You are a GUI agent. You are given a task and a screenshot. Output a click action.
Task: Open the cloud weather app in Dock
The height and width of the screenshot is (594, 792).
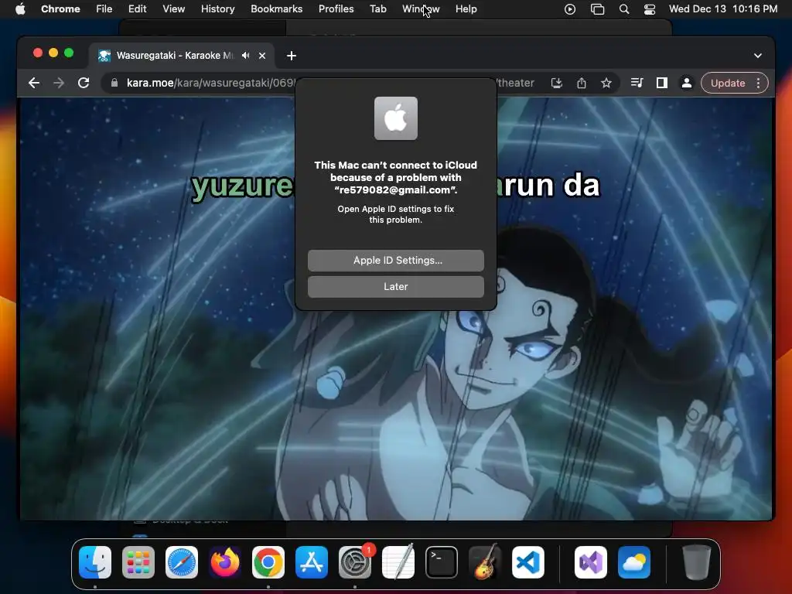tap(634, 562)
